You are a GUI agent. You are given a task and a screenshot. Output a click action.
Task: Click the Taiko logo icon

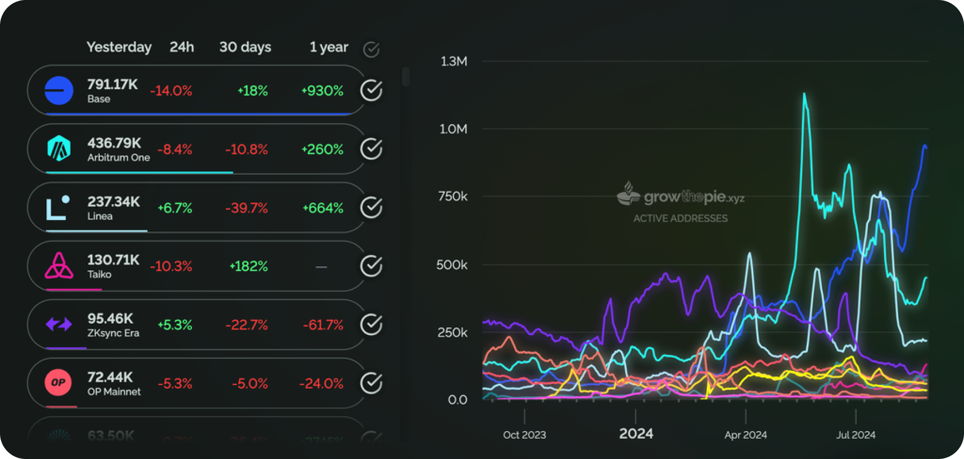59,266
